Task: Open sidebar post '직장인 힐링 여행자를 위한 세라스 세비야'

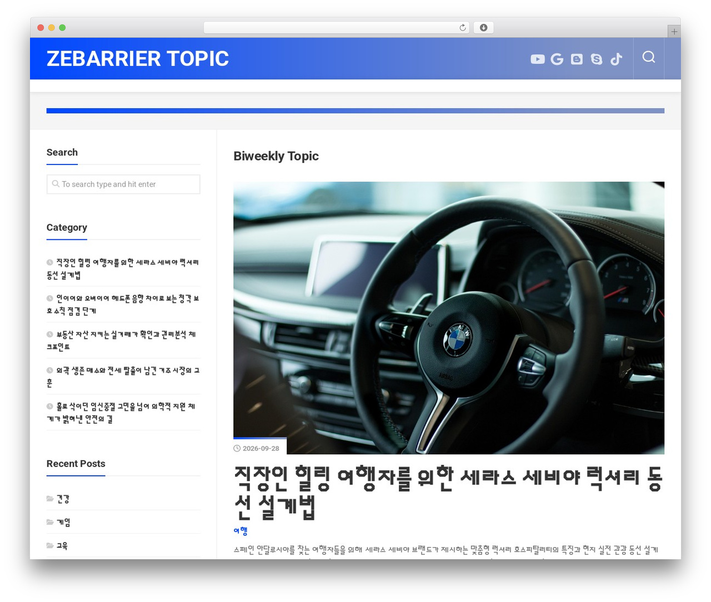Action: pyautogui.click(x=123, y=268)
